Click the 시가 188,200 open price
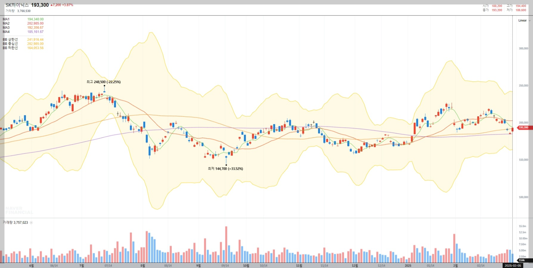 [x=492, y=6]
